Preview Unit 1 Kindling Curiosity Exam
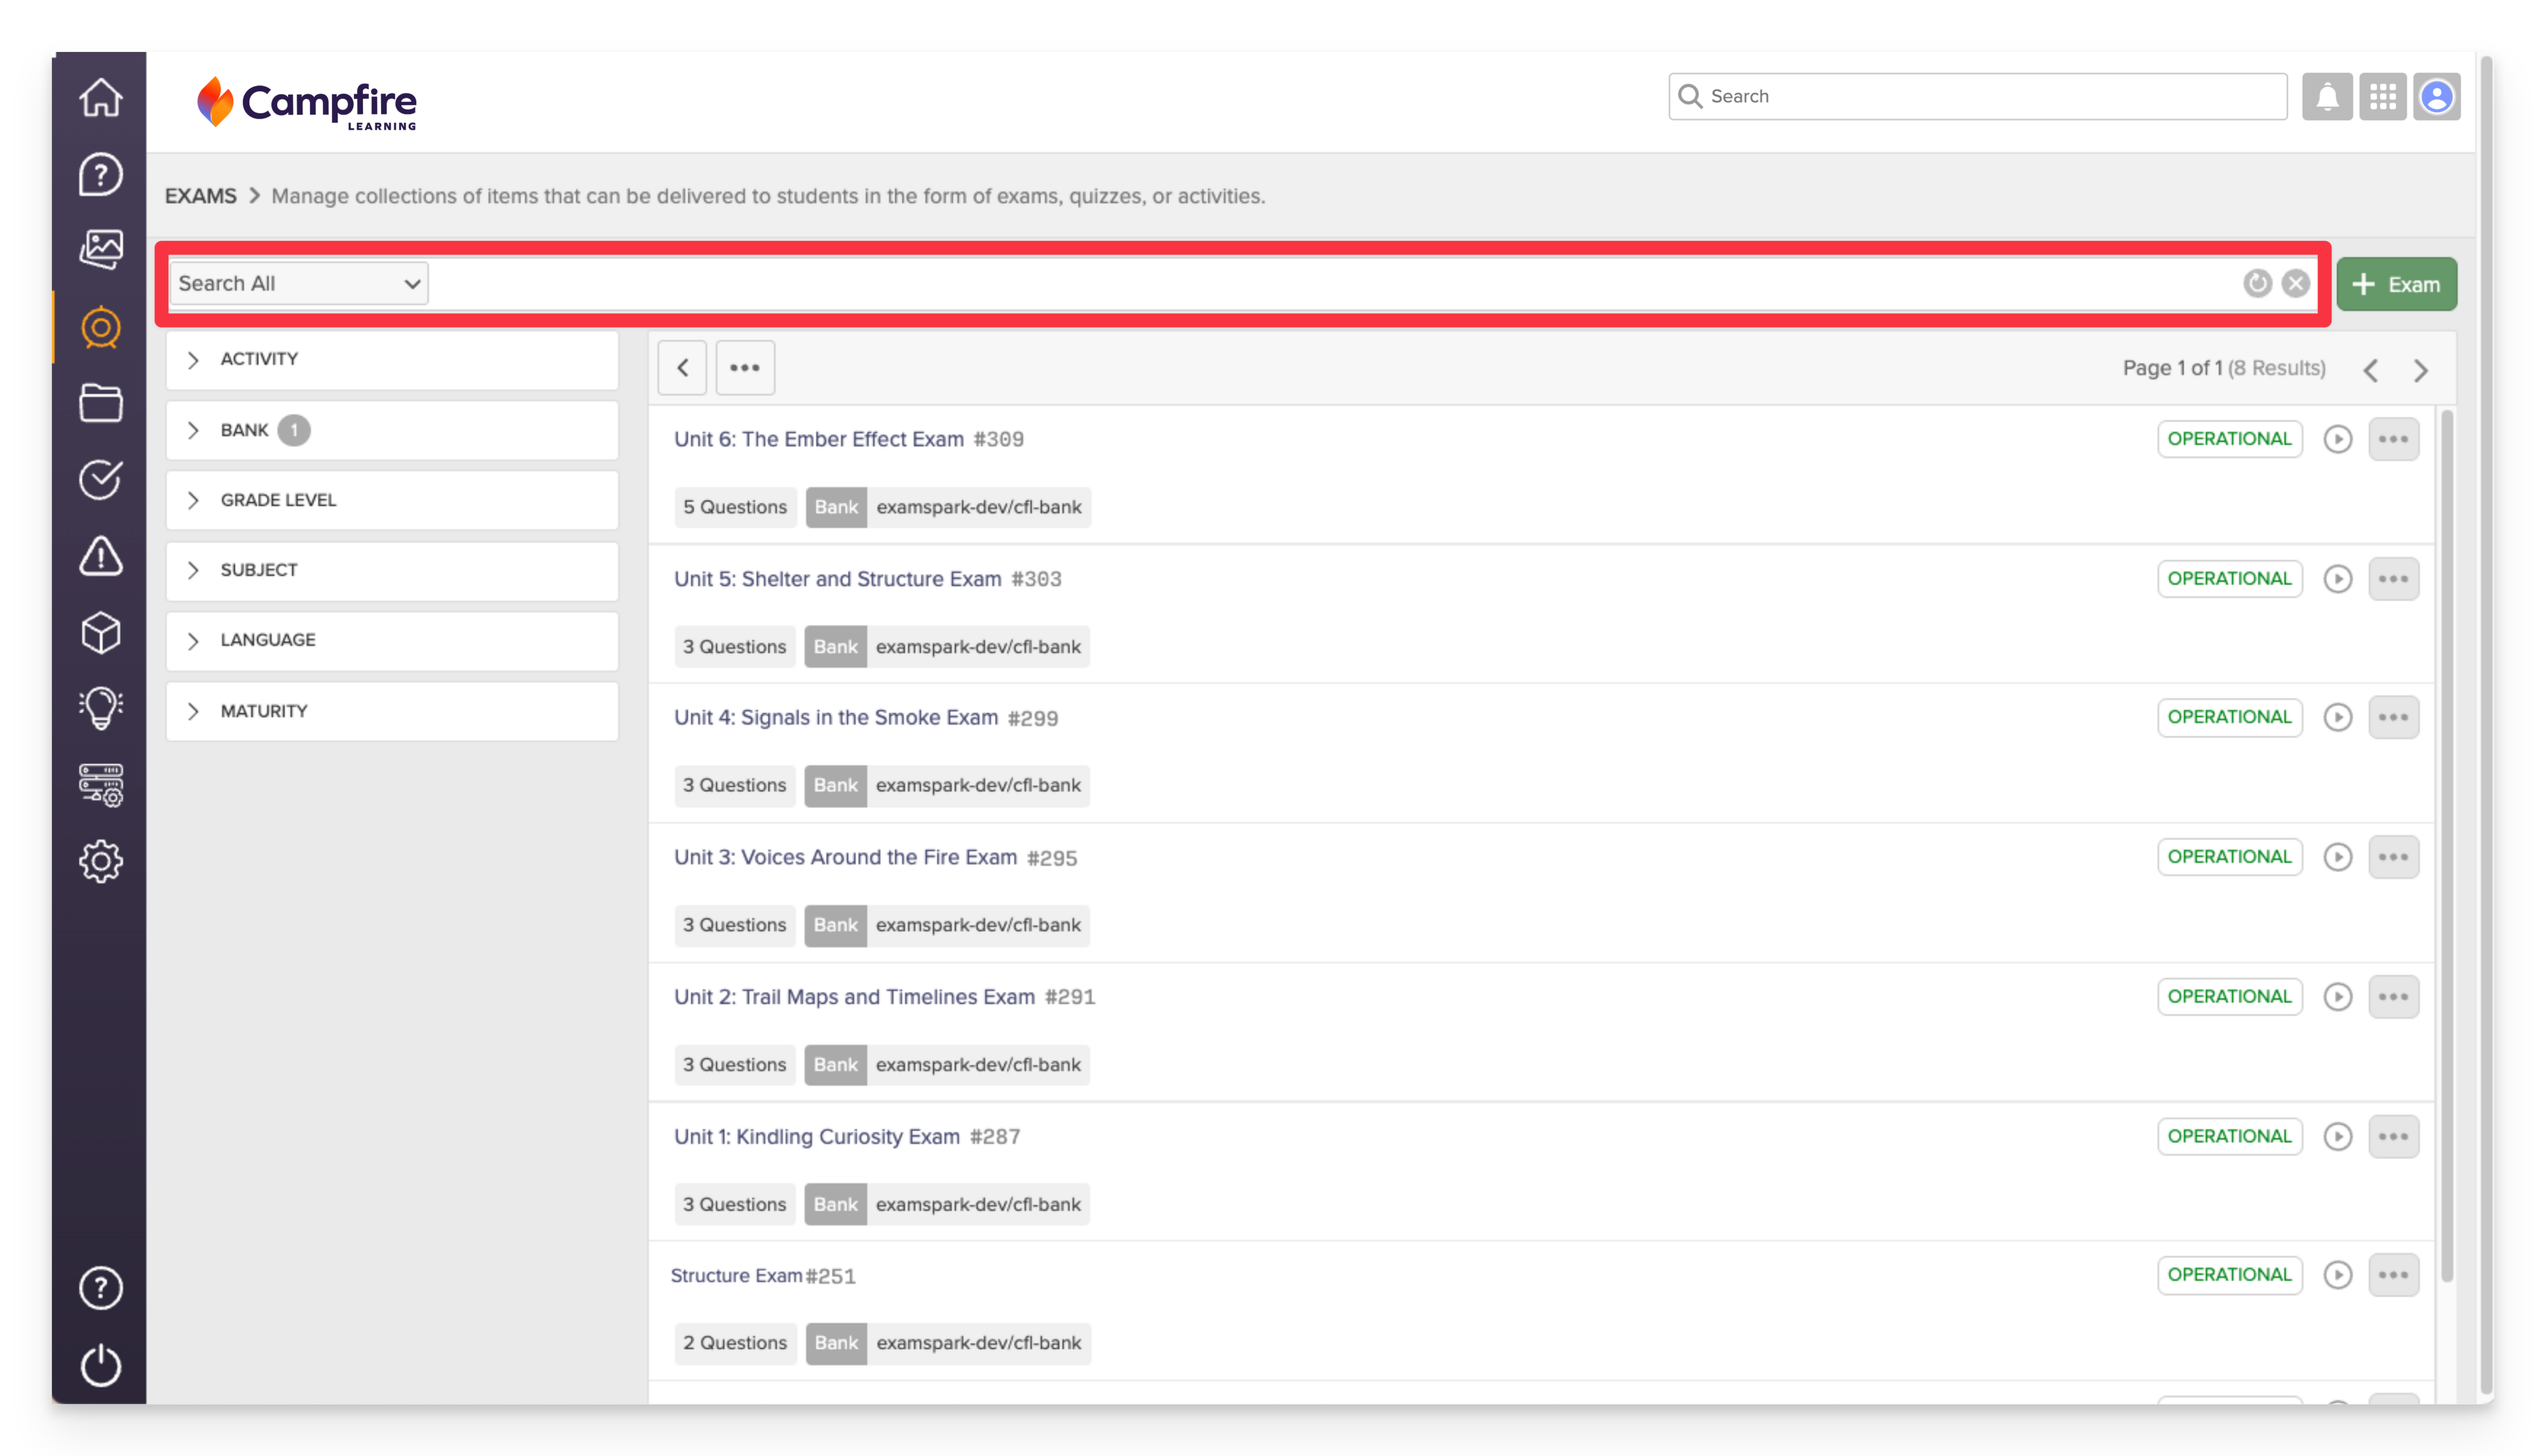Viewport: 2546px width, 1456px height. coord(2337,1137)
